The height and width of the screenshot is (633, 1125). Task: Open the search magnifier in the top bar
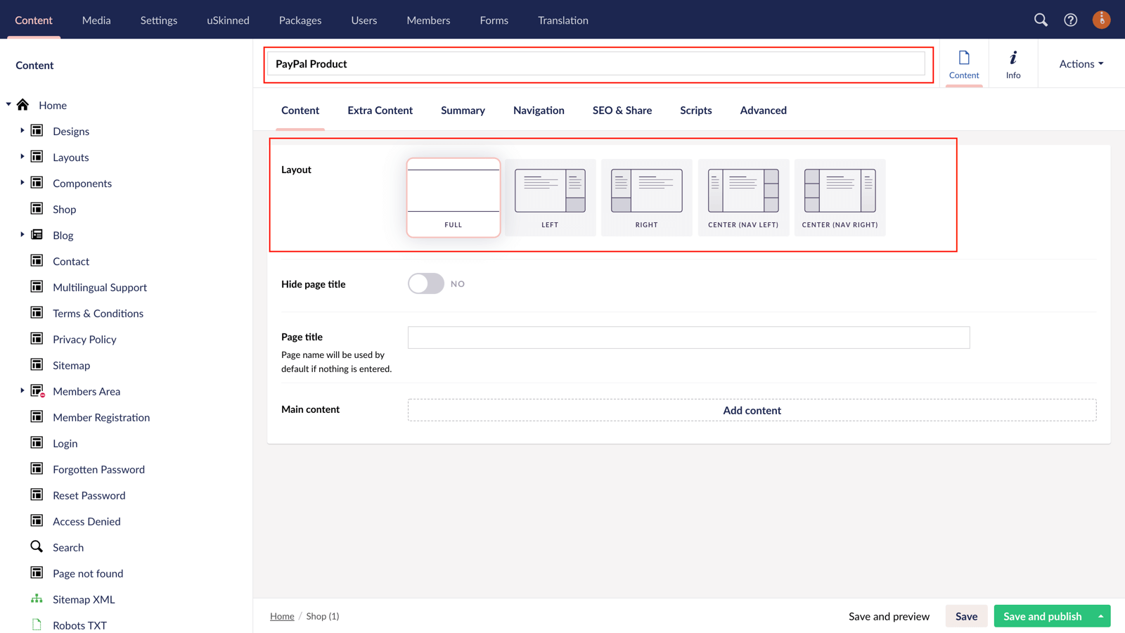tap(1041, 20)
